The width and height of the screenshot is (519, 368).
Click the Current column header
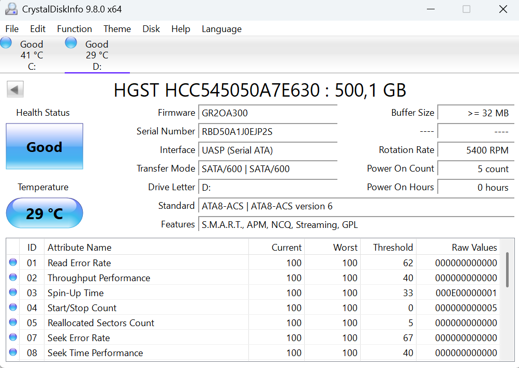click(x=276, y=248)
